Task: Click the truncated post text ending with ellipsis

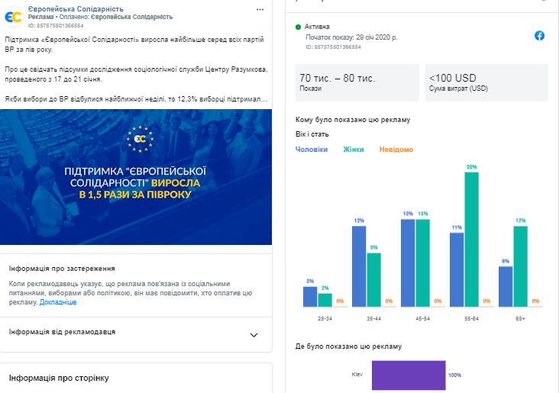Action: 136,99
